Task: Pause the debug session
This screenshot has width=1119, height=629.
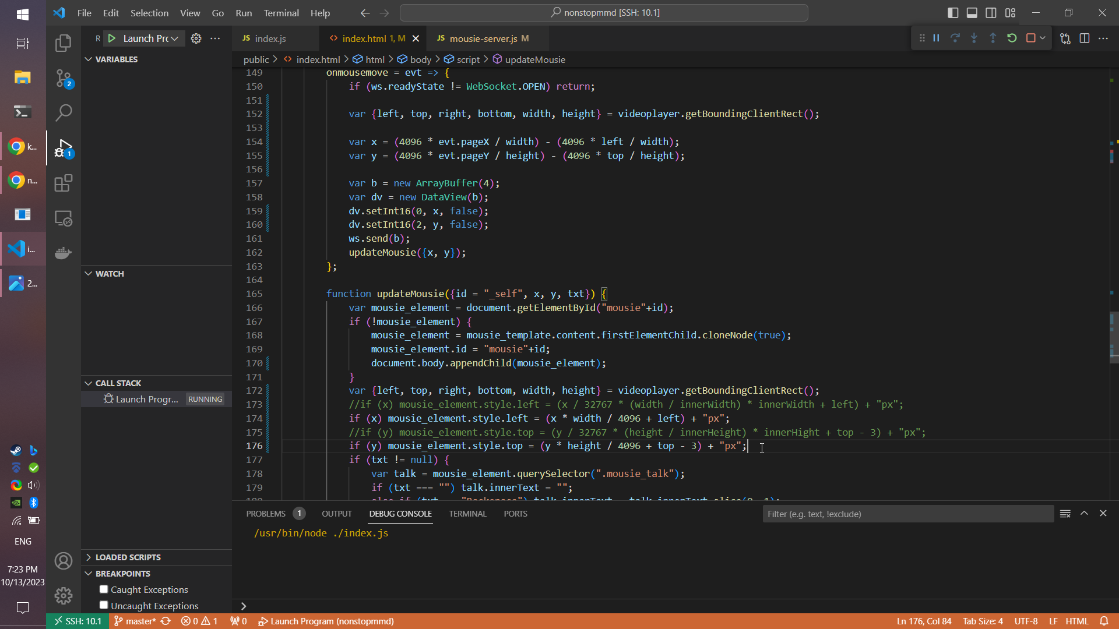Action: tap(936, 38)
